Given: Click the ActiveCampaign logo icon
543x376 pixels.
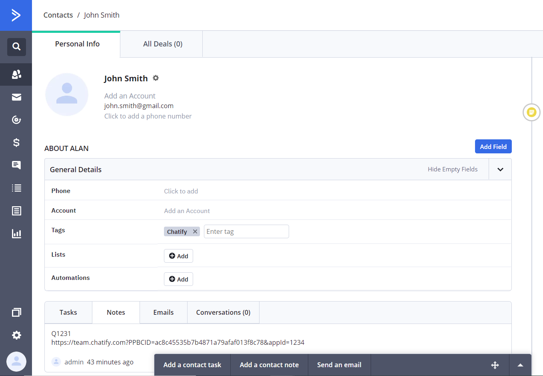Looking at the screenshot, I should coord(16,15).
